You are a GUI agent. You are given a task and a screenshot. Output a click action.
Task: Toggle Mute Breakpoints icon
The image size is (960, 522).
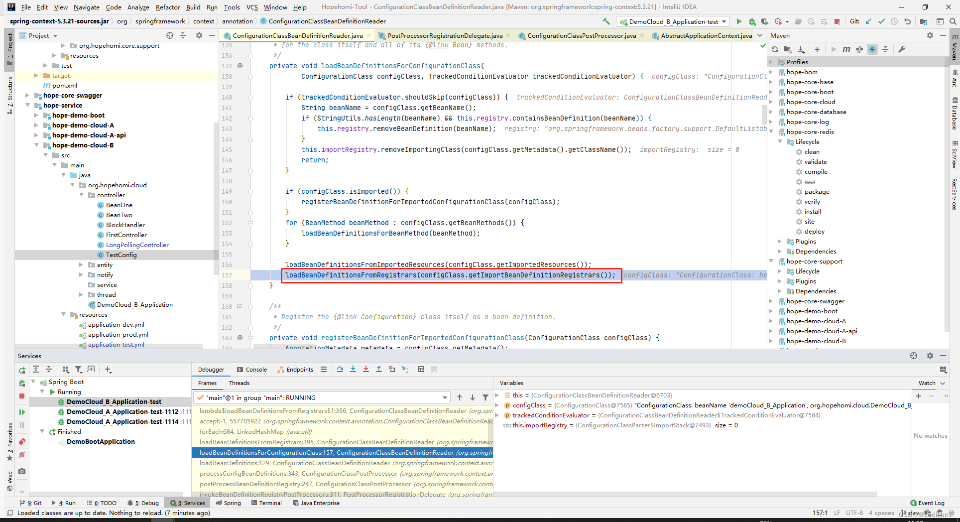click(x=22, y=455)
